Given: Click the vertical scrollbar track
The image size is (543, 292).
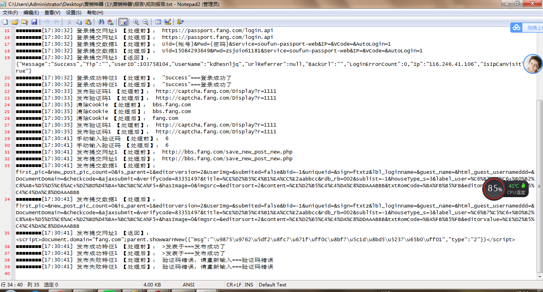Looking at the screenshot, I should (x=539, y=119).
